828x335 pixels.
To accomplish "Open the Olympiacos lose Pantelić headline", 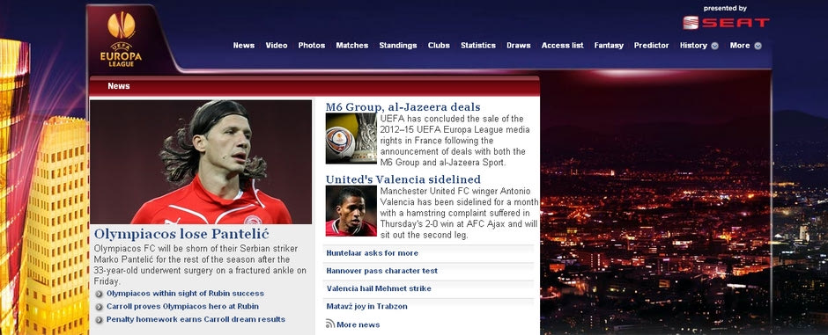I will point(181,233).
